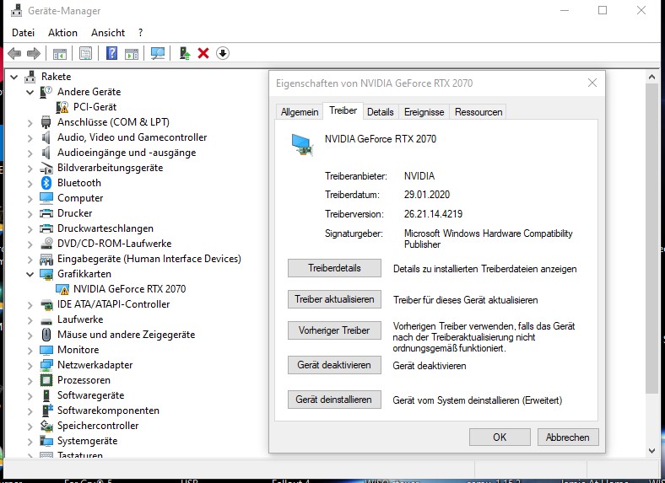Collapse the Grafikkarten category

30,274
